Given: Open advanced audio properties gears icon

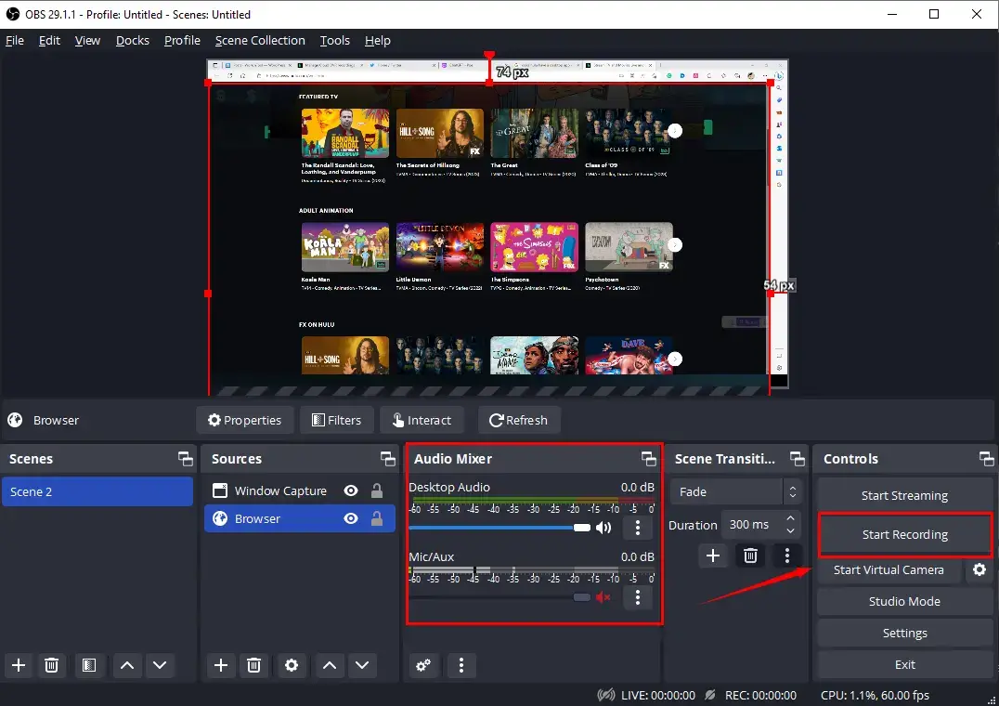Looking at the screenshot, I should coord(423,665).
